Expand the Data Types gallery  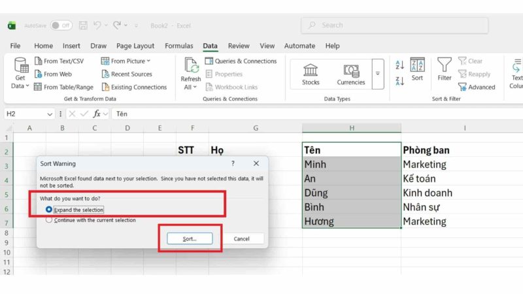378,74
